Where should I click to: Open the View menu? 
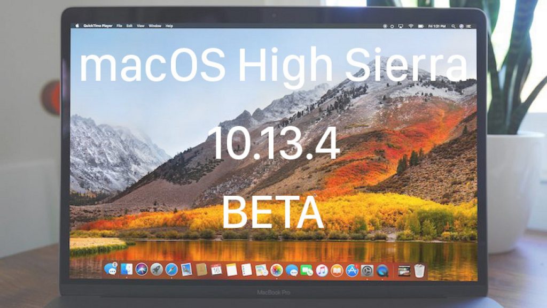(140, 26)
